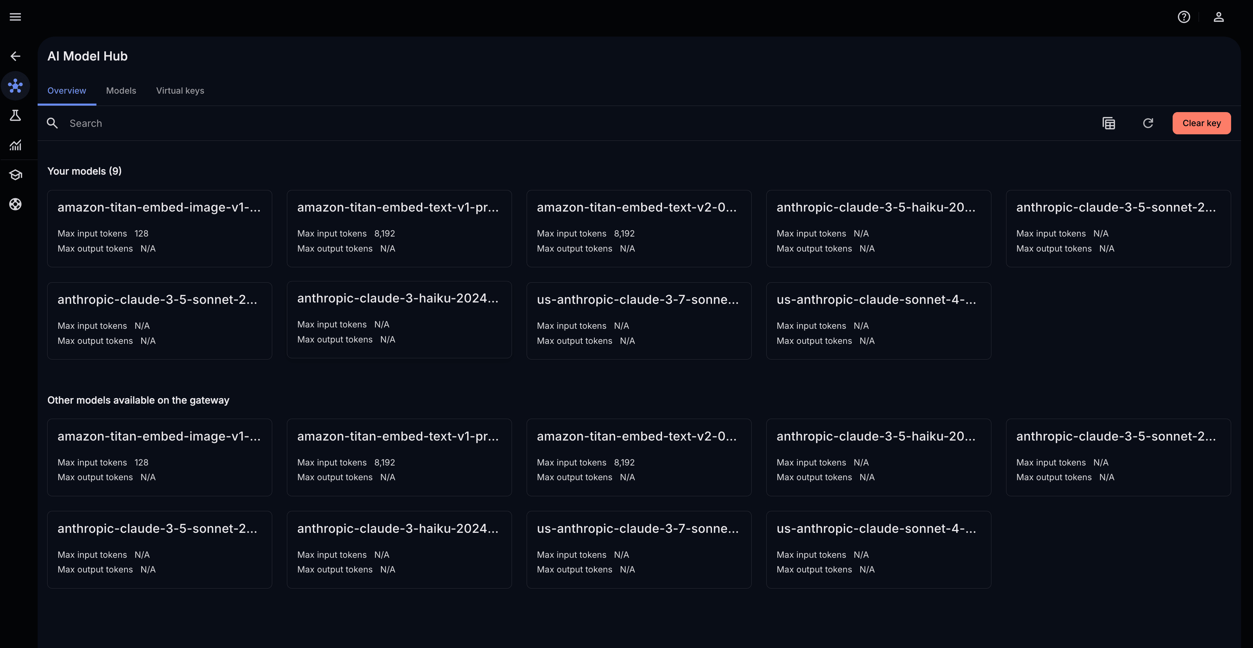This screenshot has width=1253, height=648.
Task: Switch to the Virtual keys tab
Action: coord(180,91)
